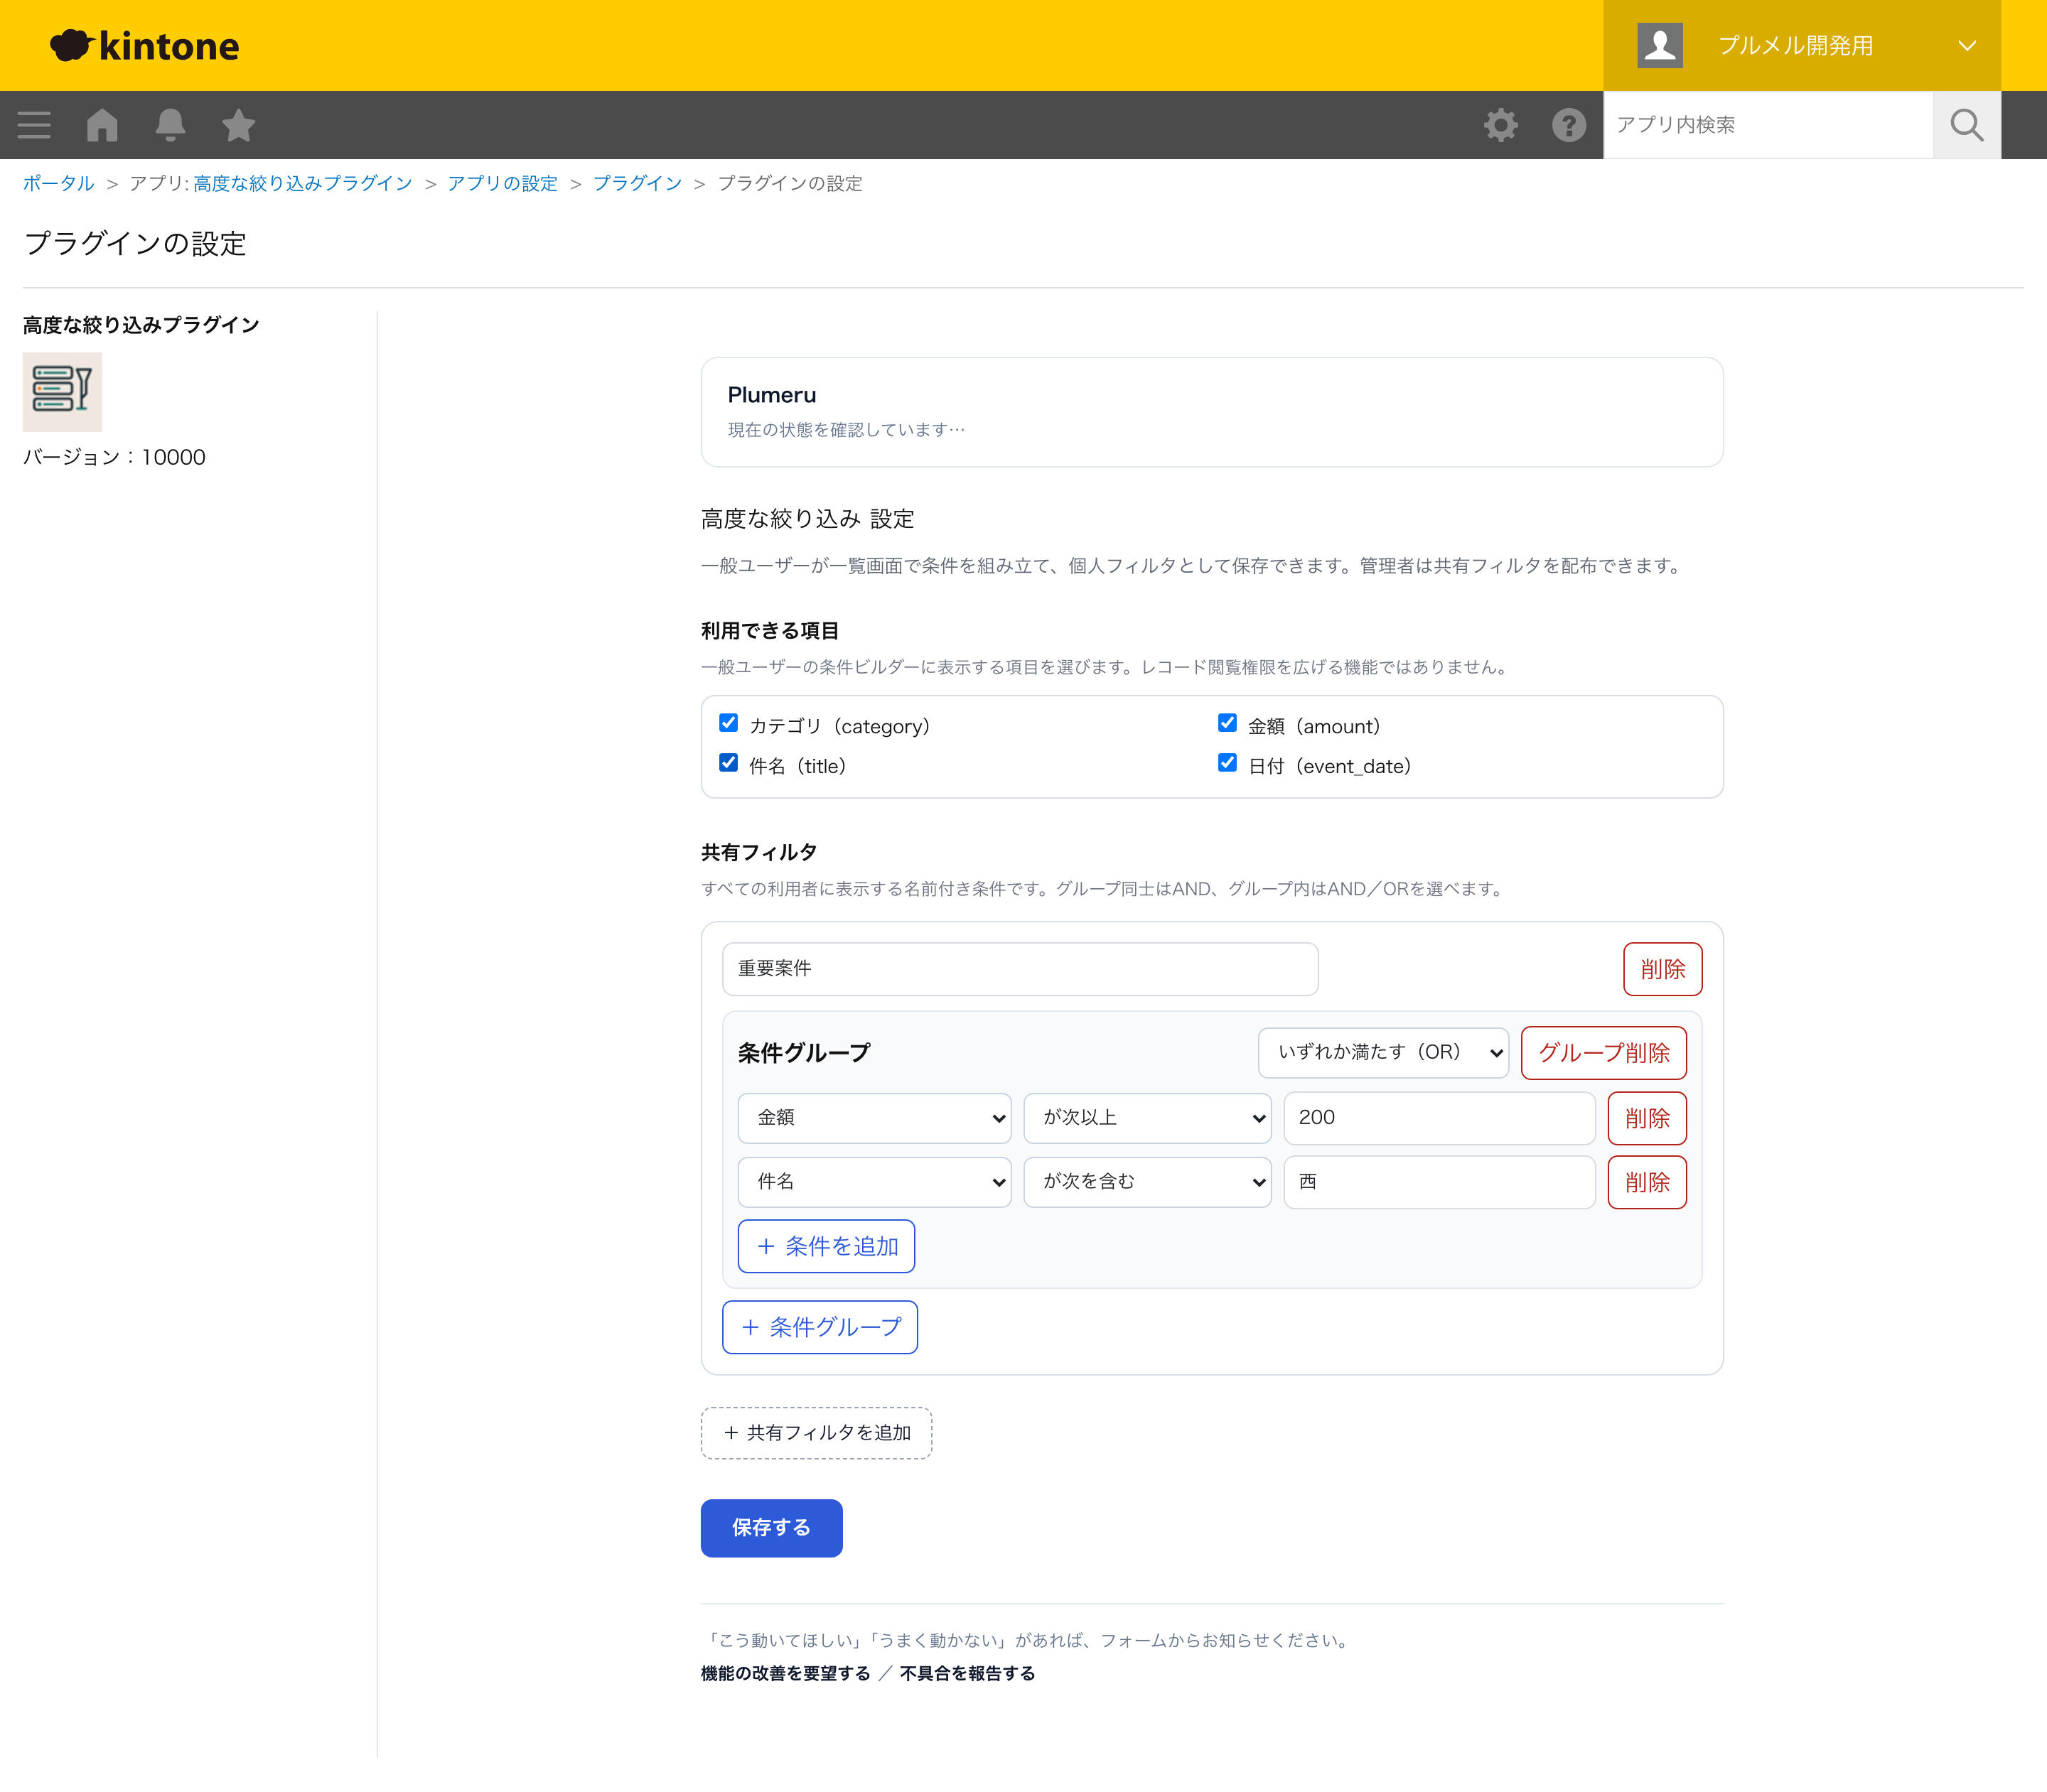Open the 高度な絞り込みプラグイン breadcrumb link
The image size is (2047, 1792).
click(302, 183)
